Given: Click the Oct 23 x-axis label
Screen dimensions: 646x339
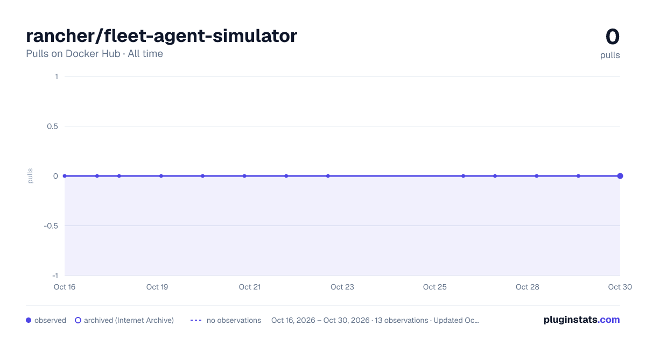Looking at the screenshot, I should 342,287.
